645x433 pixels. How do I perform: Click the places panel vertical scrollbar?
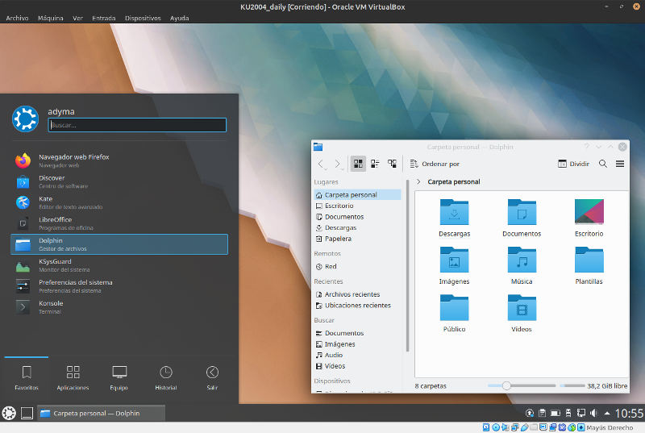tap(407, 265)
